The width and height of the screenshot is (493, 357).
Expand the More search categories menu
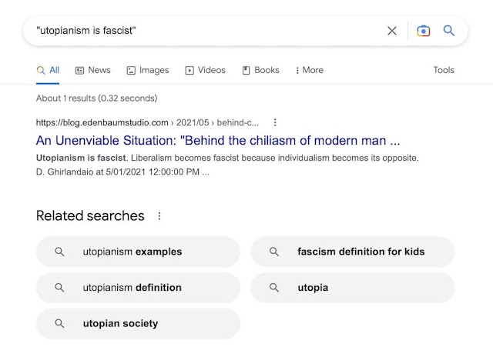click(310, 70)
